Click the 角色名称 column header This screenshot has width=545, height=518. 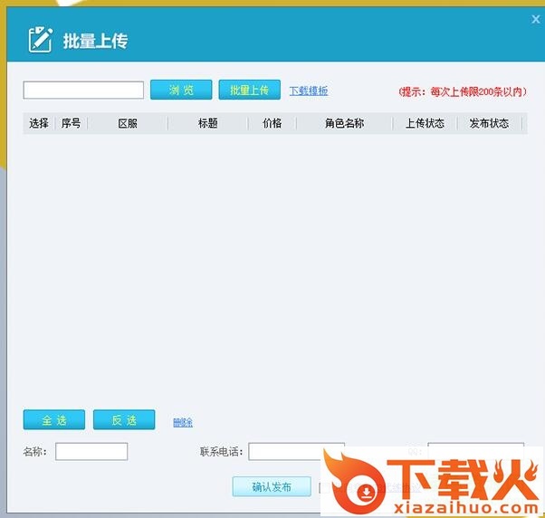(x=344, y=123)
